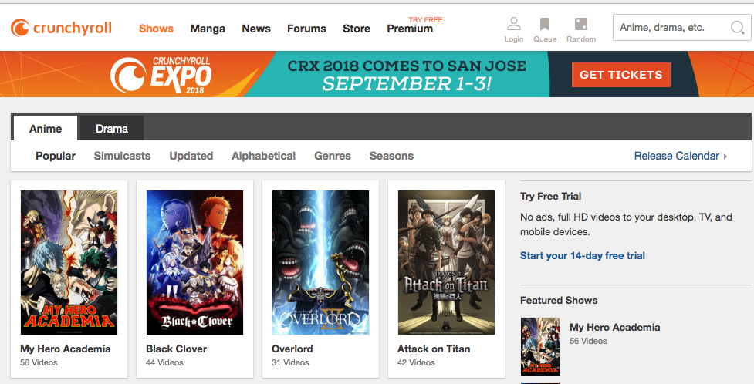Open Attack on Titan poster thumbnail
Viewport: 754px width, 384px height.
[446, 262]
